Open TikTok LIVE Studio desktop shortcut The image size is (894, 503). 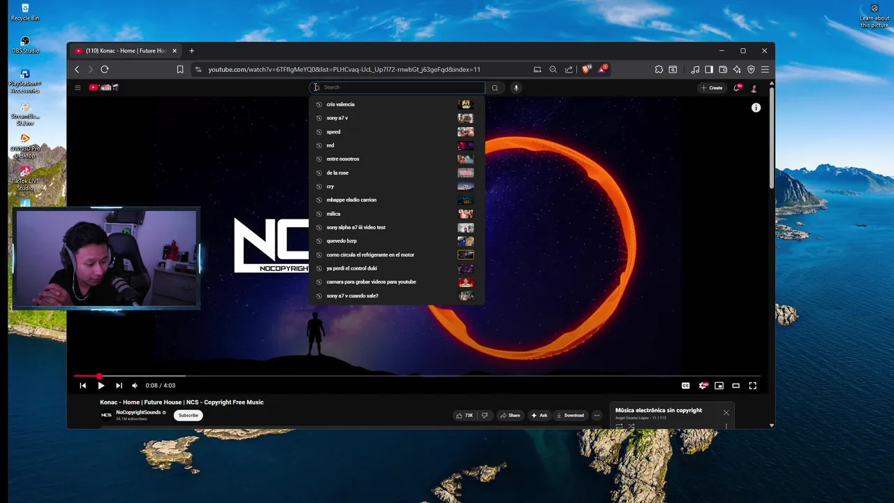click(x=25, y=179)
